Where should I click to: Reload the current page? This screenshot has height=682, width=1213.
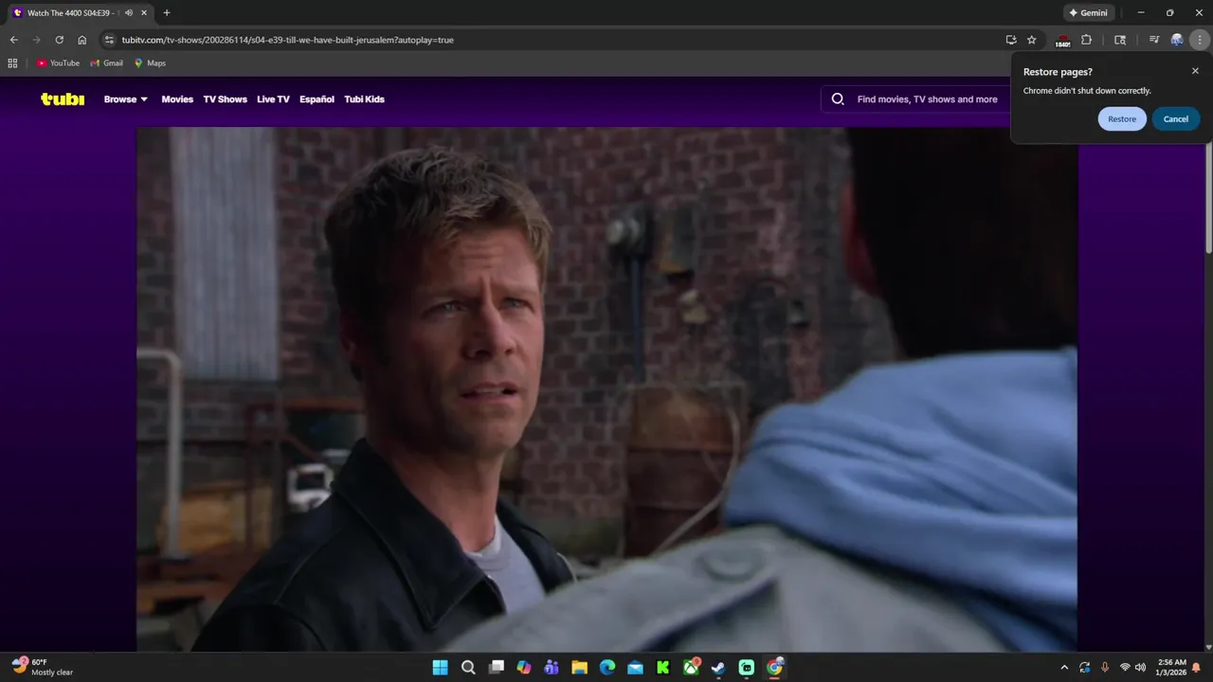point(59,40)
